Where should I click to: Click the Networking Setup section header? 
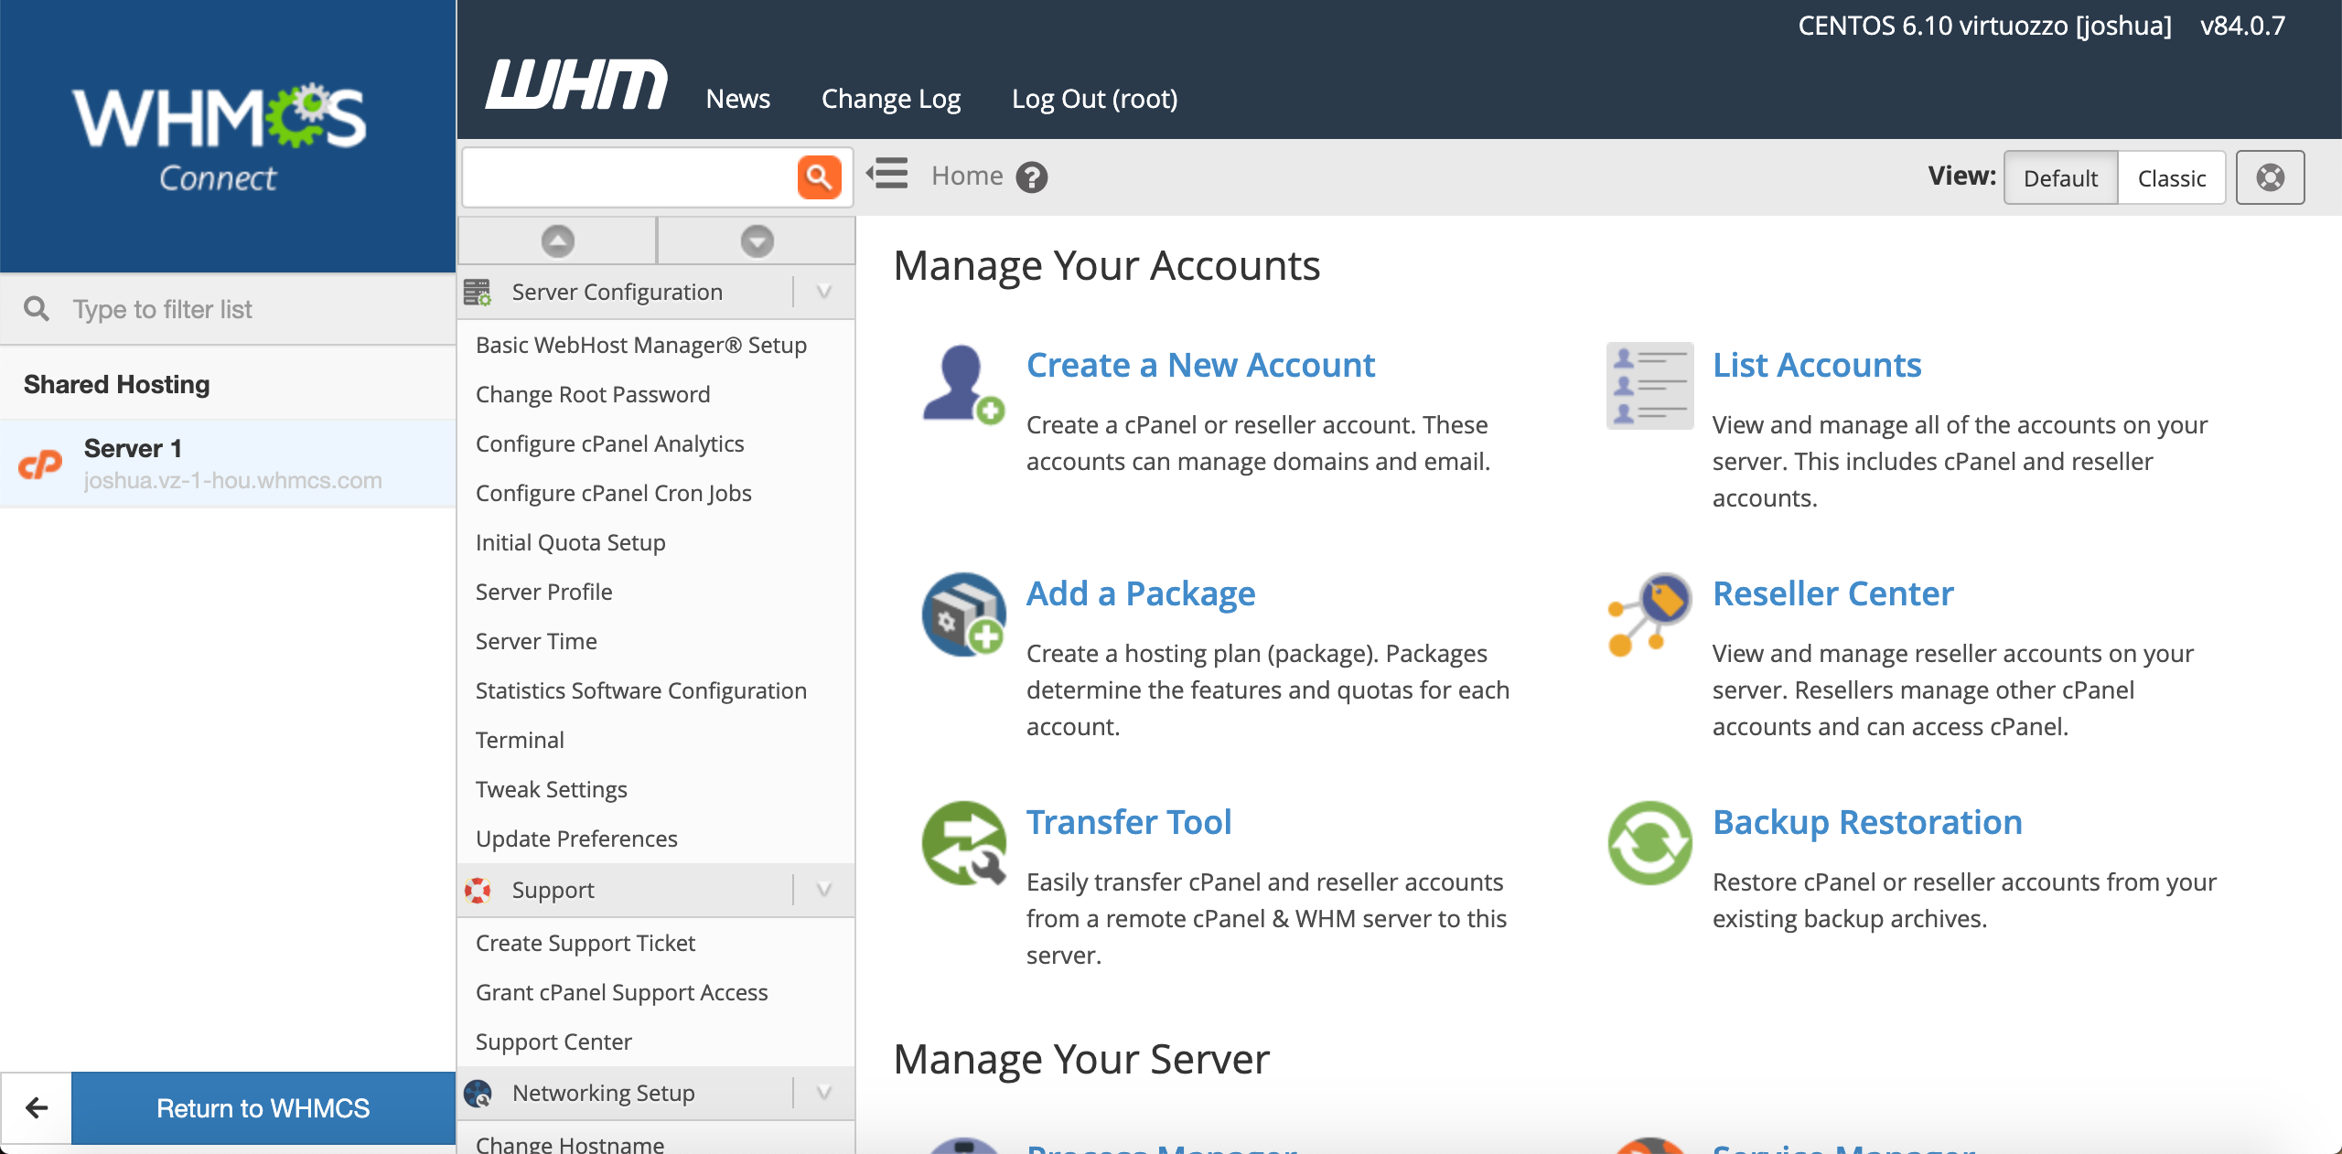pyautogui.click(x=656, y=1093)
